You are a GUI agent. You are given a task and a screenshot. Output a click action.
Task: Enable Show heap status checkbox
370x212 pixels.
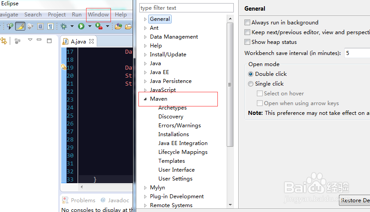coord(247,42)
